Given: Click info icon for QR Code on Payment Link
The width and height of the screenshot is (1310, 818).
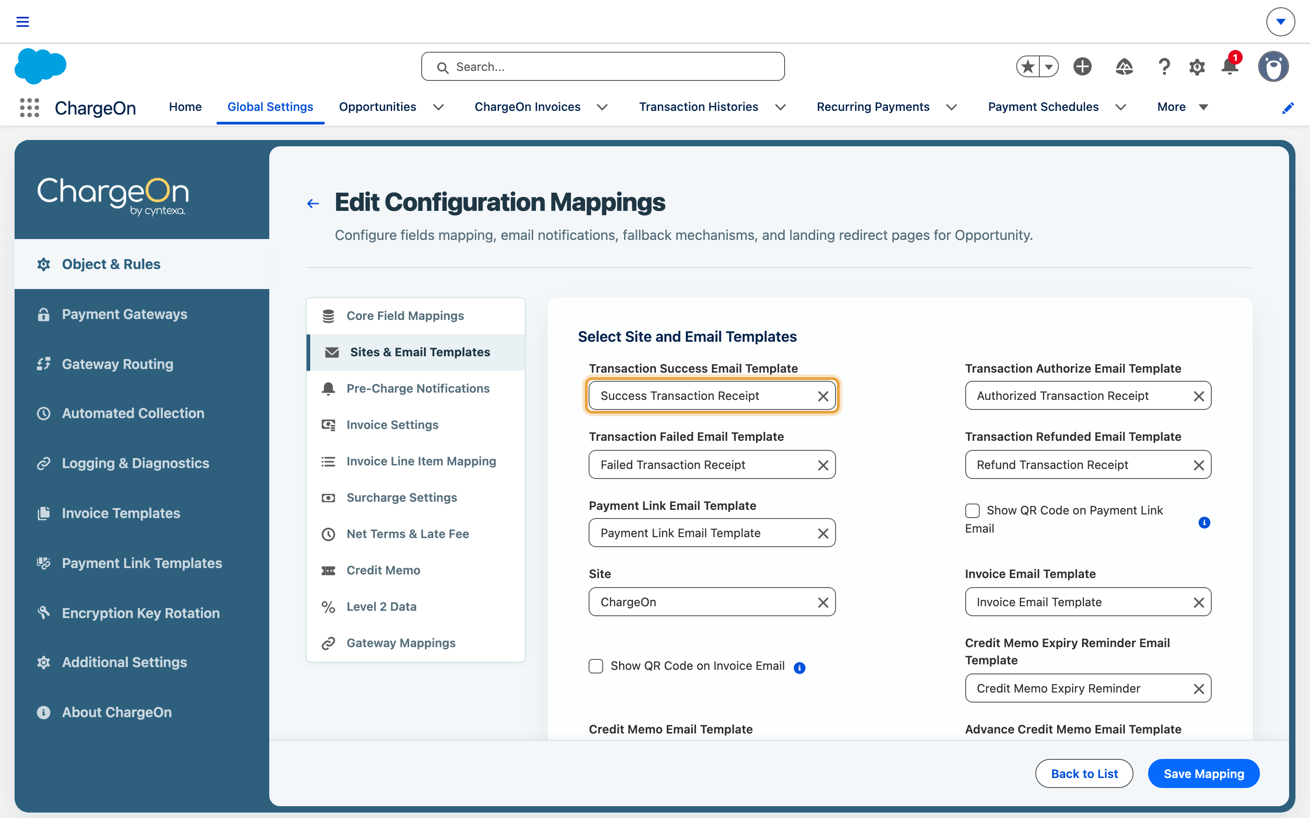Looking at the screenshot, I should [x=1204, y=522].
